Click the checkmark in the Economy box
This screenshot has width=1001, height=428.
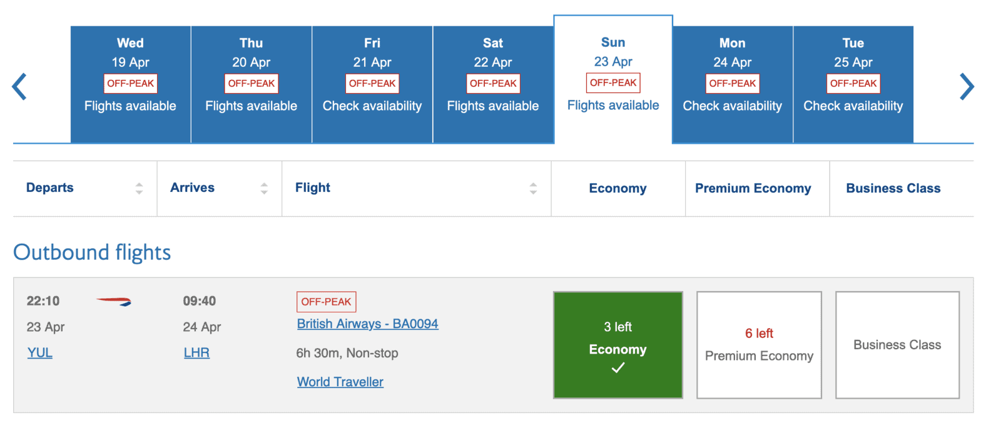(x=617, y=367)
